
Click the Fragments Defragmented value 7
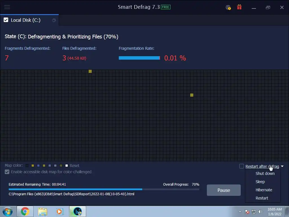tap(7, 58)
